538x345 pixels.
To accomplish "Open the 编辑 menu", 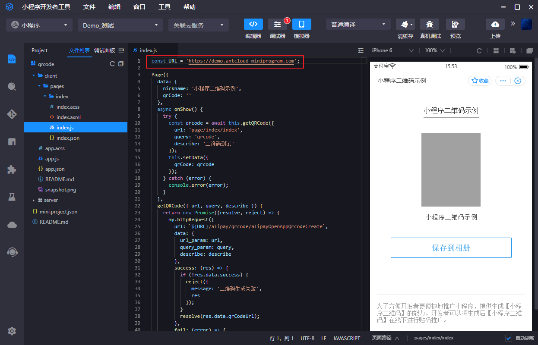I will (114, 7).
